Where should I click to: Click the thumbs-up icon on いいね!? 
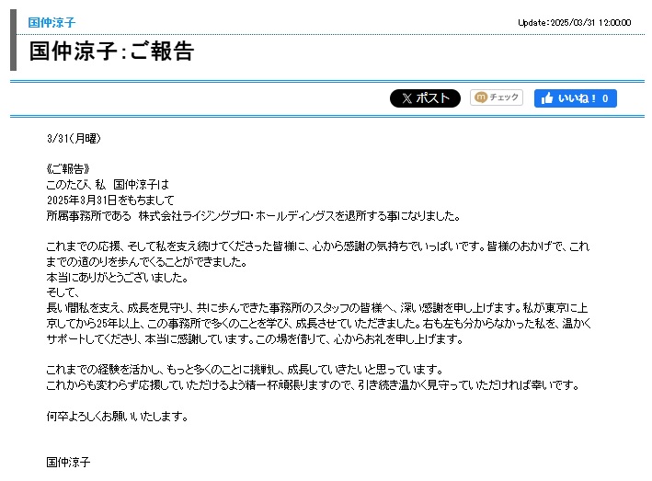point(547,98)
